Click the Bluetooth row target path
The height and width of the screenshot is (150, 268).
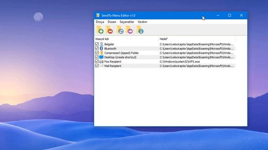coord(196,48)
